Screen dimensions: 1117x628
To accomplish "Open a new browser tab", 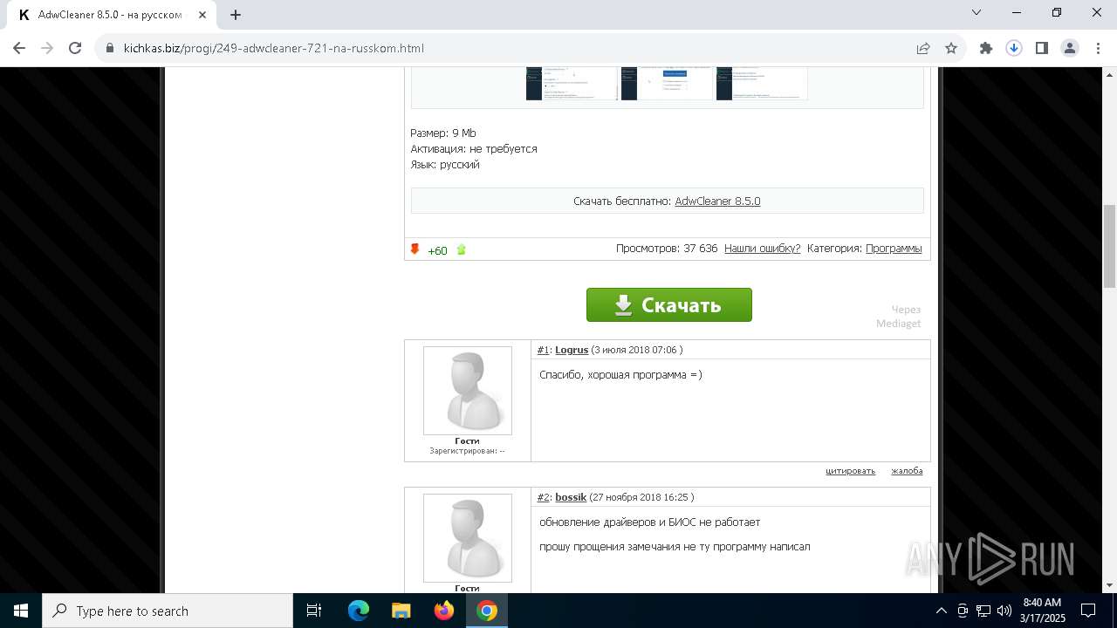I will pos(236,14).
